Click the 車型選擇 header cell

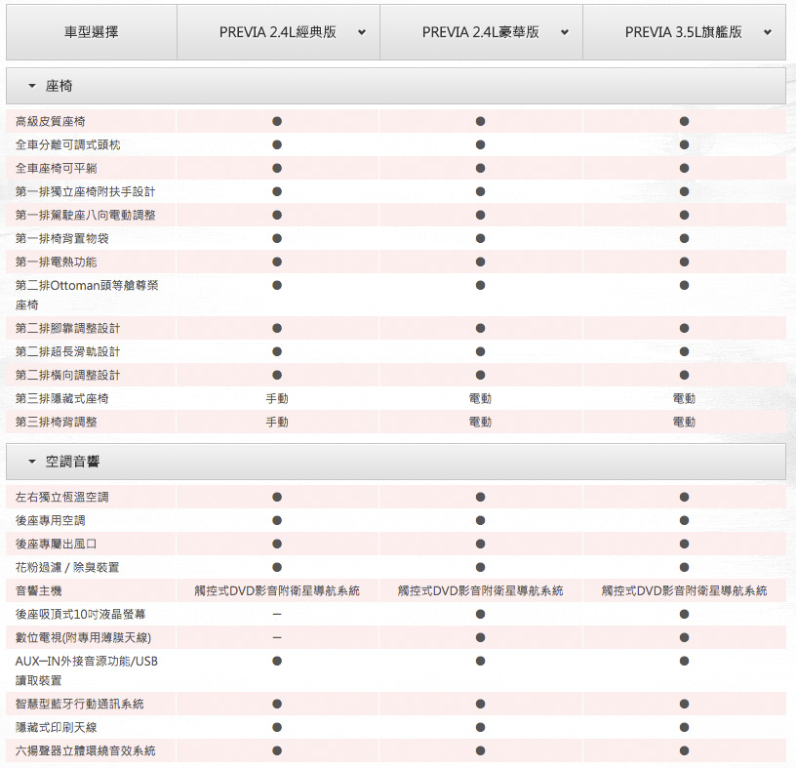coord(91,32)
